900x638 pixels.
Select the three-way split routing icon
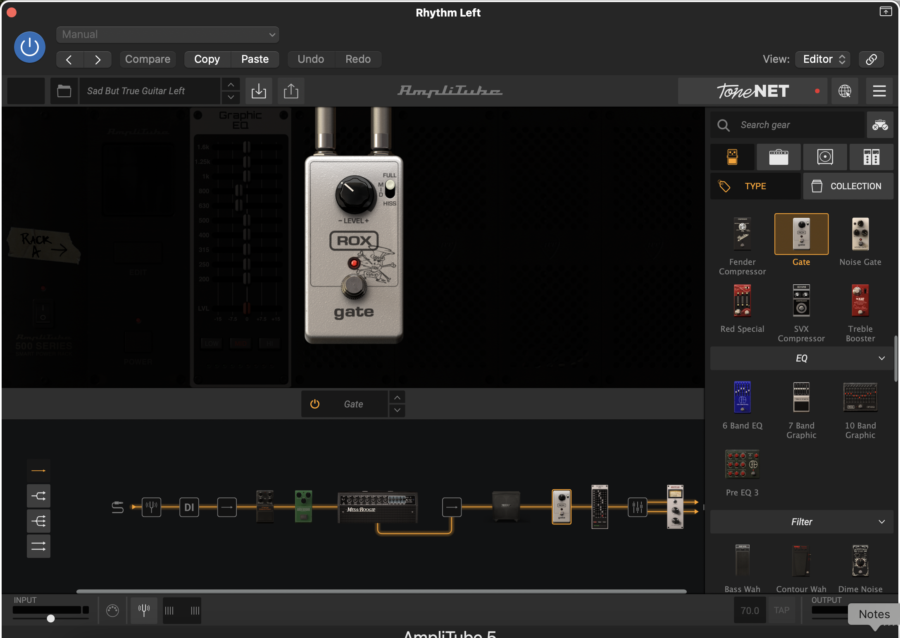click(38, 521)
